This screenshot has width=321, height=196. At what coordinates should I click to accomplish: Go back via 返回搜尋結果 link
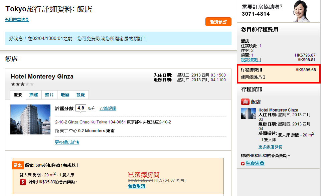[x=17, y=20]
